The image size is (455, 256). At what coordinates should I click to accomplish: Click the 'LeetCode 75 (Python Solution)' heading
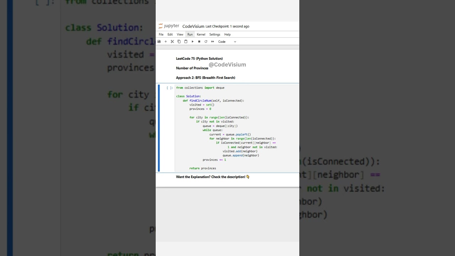coord(199,59)
